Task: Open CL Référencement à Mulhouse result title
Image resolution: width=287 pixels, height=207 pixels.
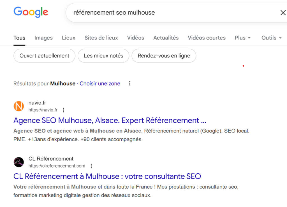Action: pos(107,176)
